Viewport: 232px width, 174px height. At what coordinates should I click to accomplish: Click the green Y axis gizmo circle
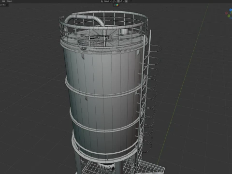(x=229, y=16)
